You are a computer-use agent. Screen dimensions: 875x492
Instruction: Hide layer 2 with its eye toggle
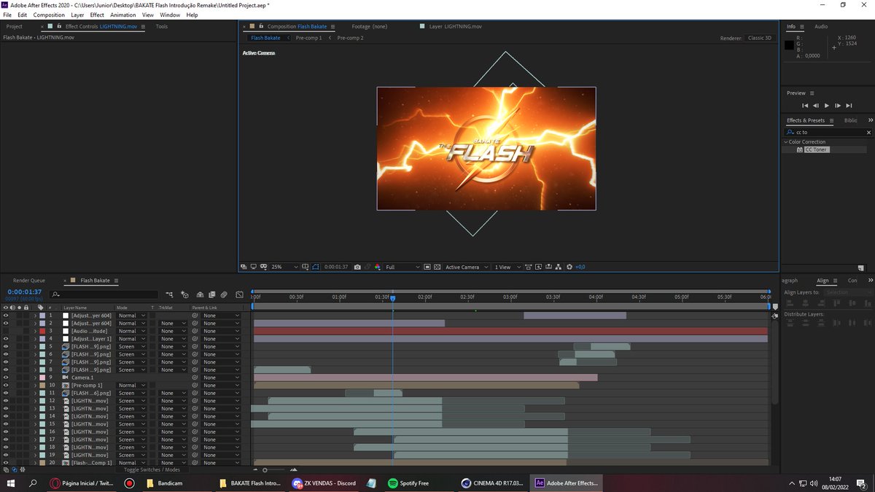tap(6, 323)
